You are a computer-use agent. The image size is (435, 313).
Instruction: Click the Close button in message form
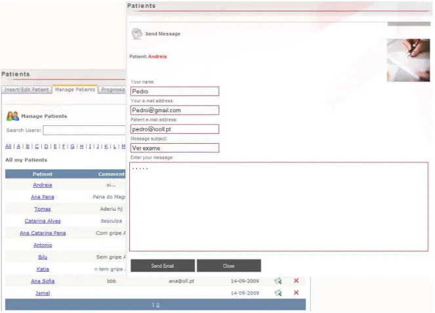228,266
